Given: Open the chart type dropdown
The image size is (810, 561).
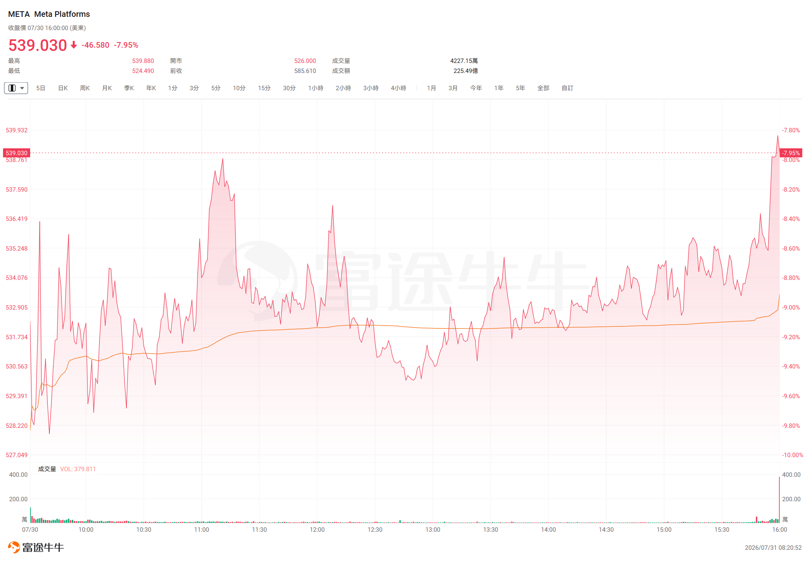Looking at the screenshot, I should [x=16, y=88].
